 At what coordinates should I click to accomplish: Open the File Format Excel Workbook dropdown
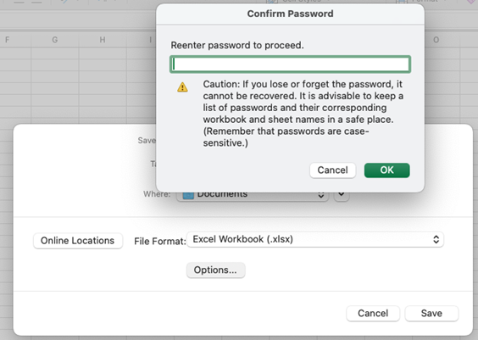click(x=315, y=239)
